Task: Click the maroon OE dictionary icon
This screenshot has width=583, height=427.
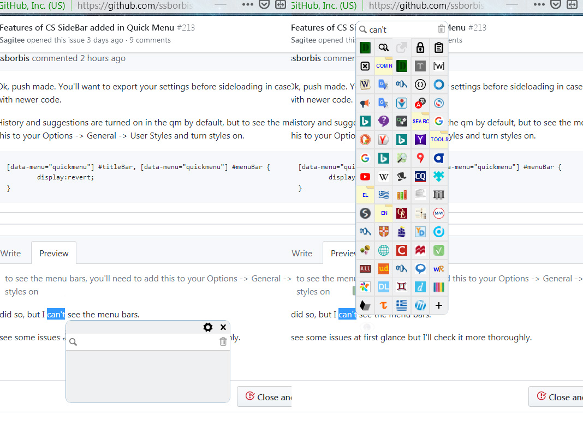Action: point(402,213)
